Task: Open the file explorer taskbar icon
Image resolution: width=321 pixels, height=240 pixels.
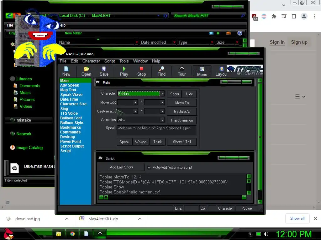Action: click(59, 234)
